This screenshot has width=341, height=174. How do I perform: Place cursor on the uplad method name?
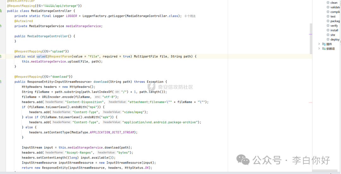click(41, 57)
